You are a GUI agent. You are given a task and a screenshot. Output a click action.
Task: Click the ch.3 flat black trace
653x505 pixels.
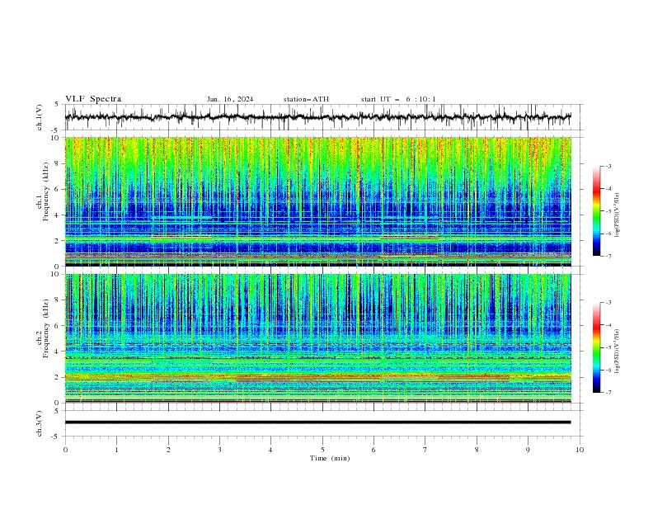point(318,422)
